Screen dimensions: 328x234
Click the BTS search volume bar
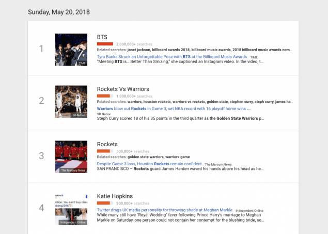pyautogui.click(x=105, y=44)
